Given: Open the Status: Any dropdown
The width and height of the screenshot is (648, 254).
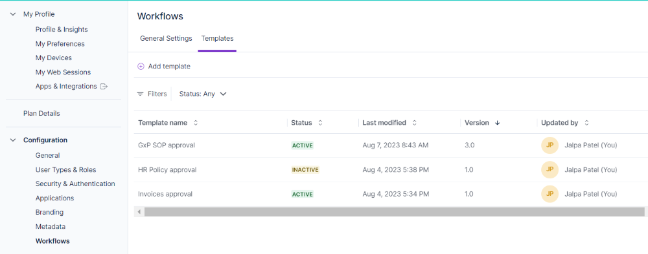Looking at the screenshot, I should coord(203,94).
